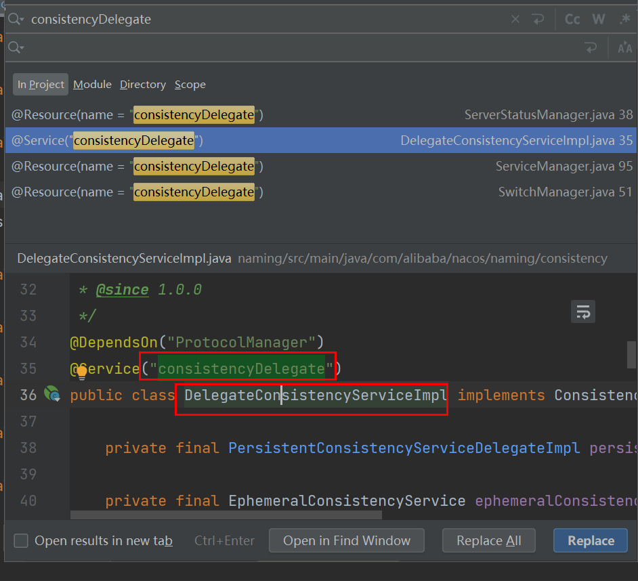Click line number 37 in the gutter
The height and width of the screenshot is (581, 638).
(x=28, y=421)
